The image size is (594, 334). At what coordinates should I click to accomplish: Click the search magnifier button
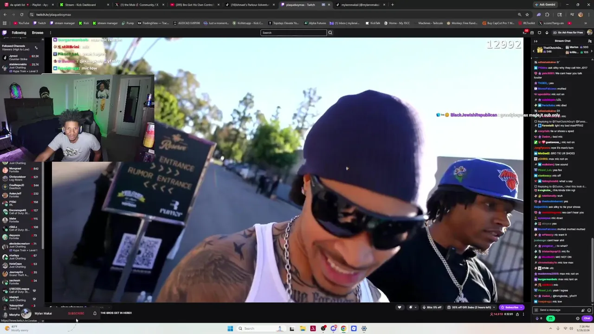point(330,32)
